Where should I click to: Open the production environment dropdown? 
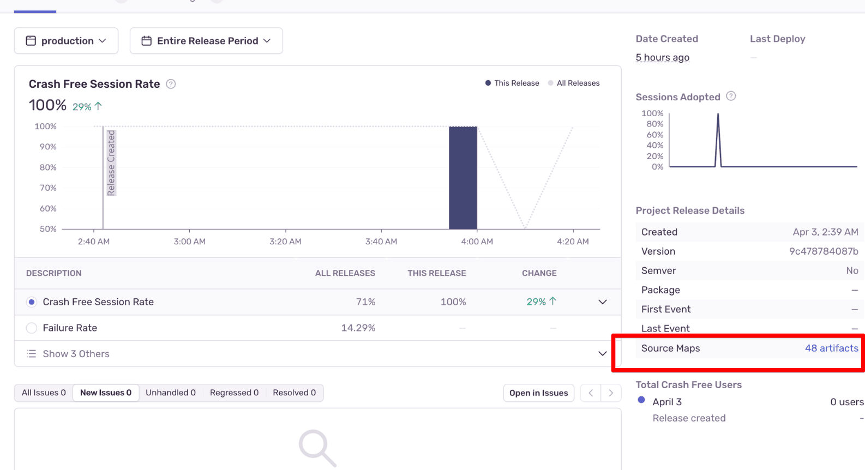[x=66, y=41]
